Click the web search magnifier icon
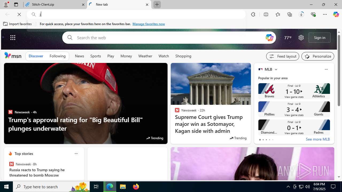342x192 pixels. pyautogui.click(x=70, y=38)
